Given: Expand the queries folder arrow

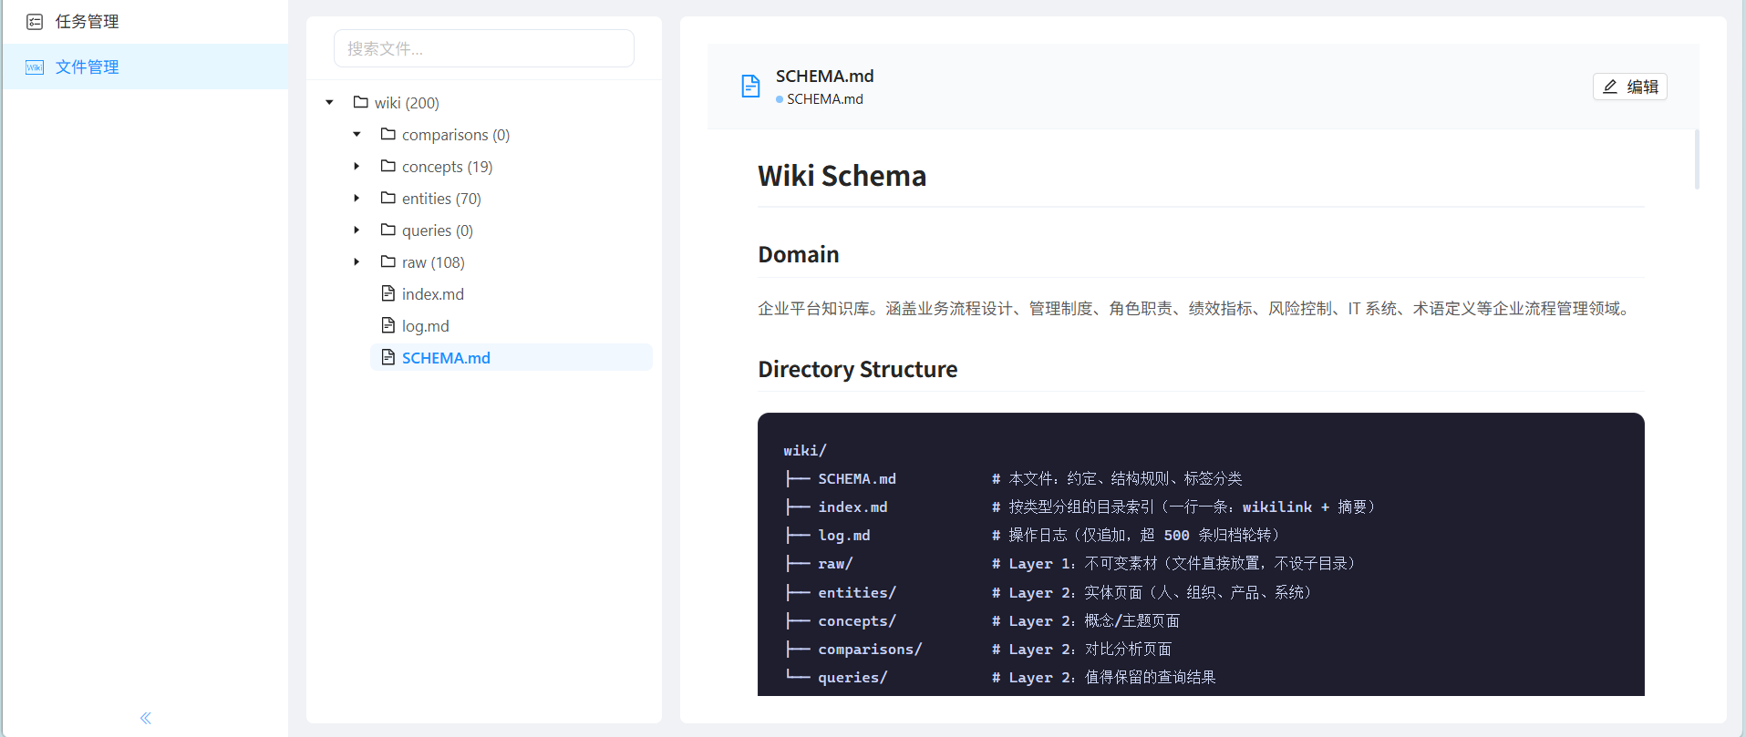Looking at the screenshot, I should [x=357, y=230].
